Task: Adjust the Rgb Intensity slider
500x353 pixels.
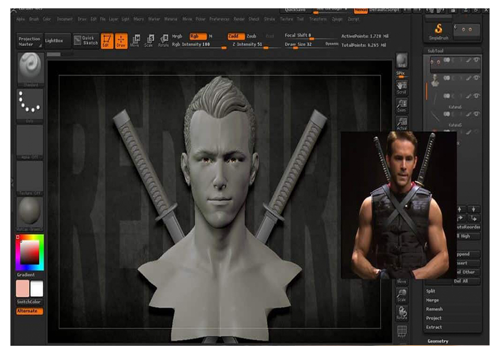Action: pos(199,45)
